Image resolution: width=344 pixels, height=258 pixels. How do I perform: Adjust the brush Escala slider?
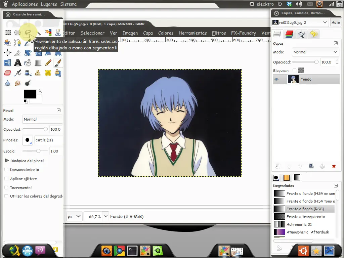click(35, 151)
